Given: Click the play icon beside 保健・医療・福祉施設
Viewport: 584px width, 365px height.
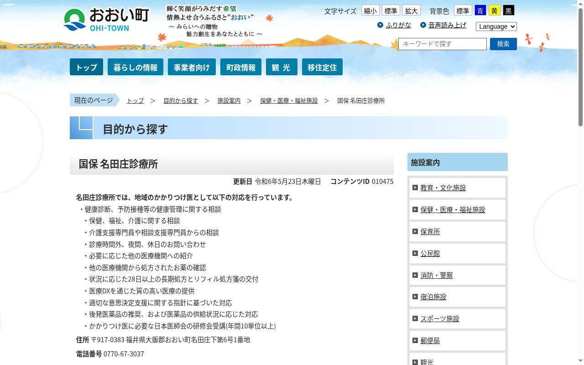Looking at the screenshot, I should (x=415, y=209).
